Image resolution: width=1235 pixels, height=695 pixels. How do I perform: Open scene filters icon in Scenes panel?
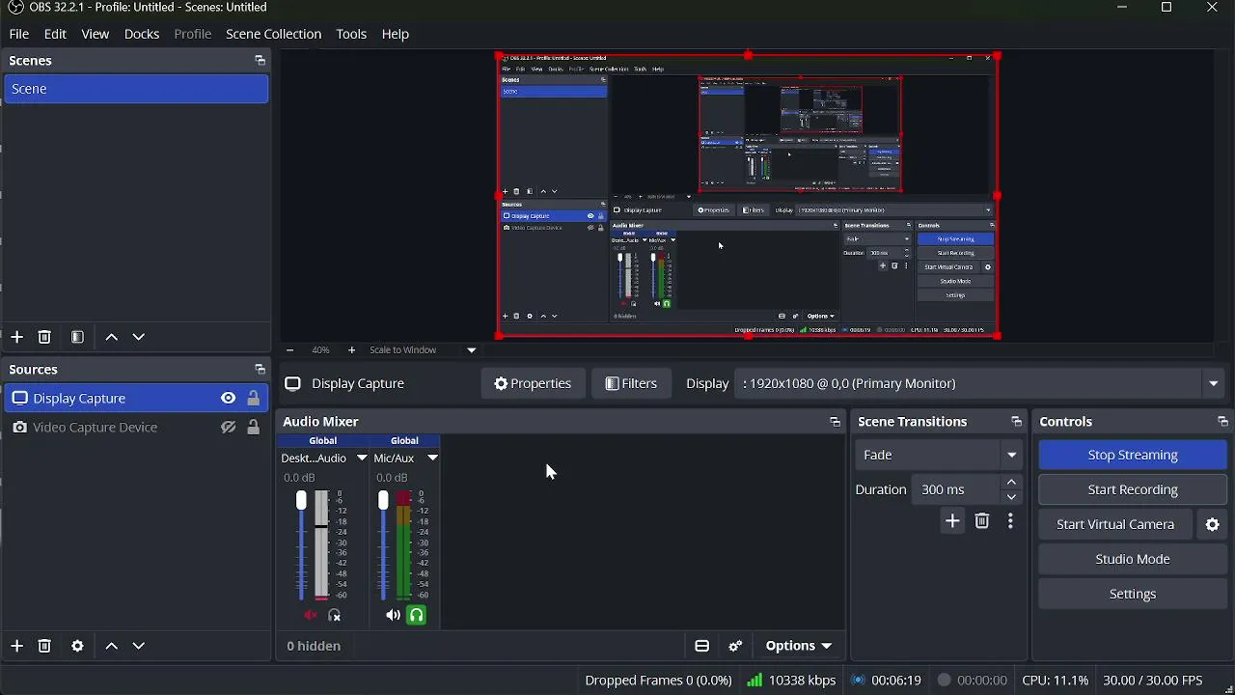77,337
